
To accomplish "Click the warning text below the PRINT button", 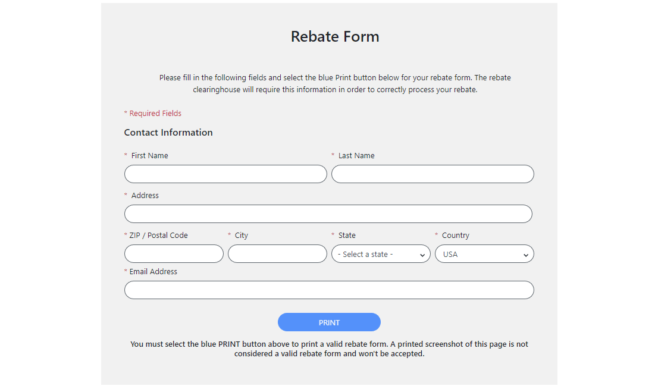I will [x=329, y=349].
